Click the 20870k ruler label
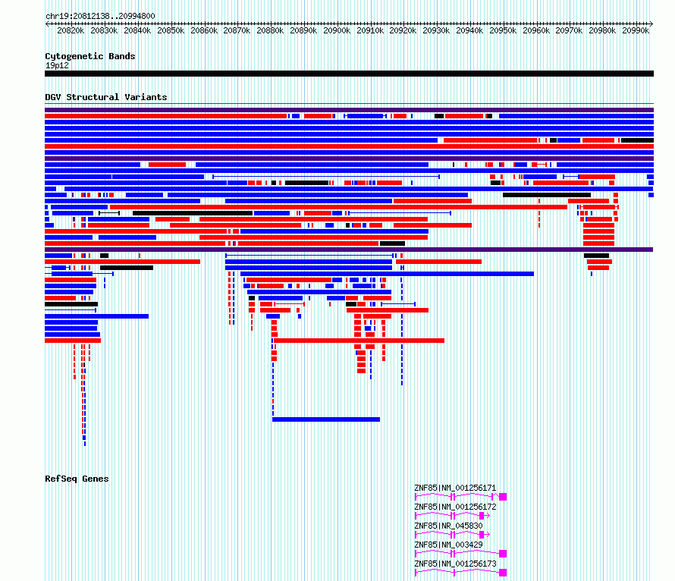675x581 pixels. click(x=237, y=30)
